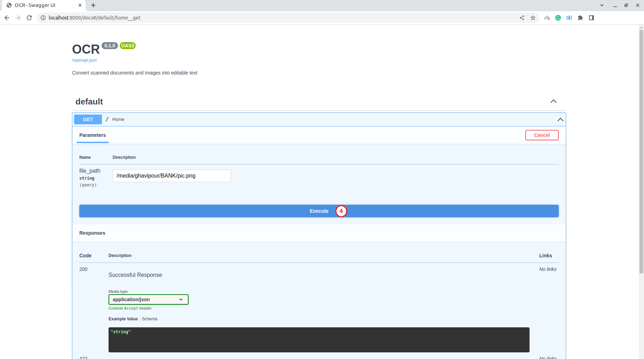Click the Home endpoint summary
The image size is (644, 359).
coord(118,119)
